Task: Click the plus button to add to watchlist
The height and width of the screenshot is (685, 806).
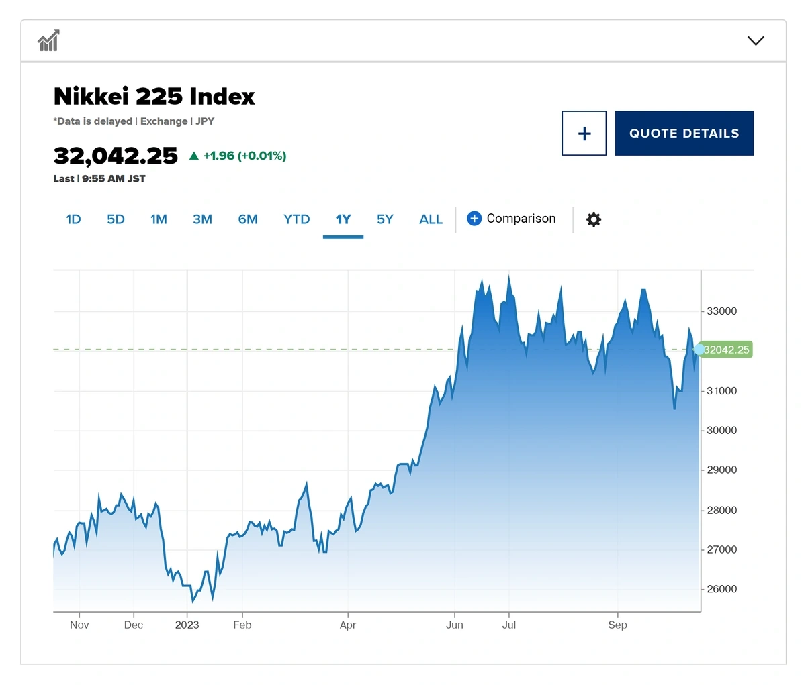Action: point(584,134)
